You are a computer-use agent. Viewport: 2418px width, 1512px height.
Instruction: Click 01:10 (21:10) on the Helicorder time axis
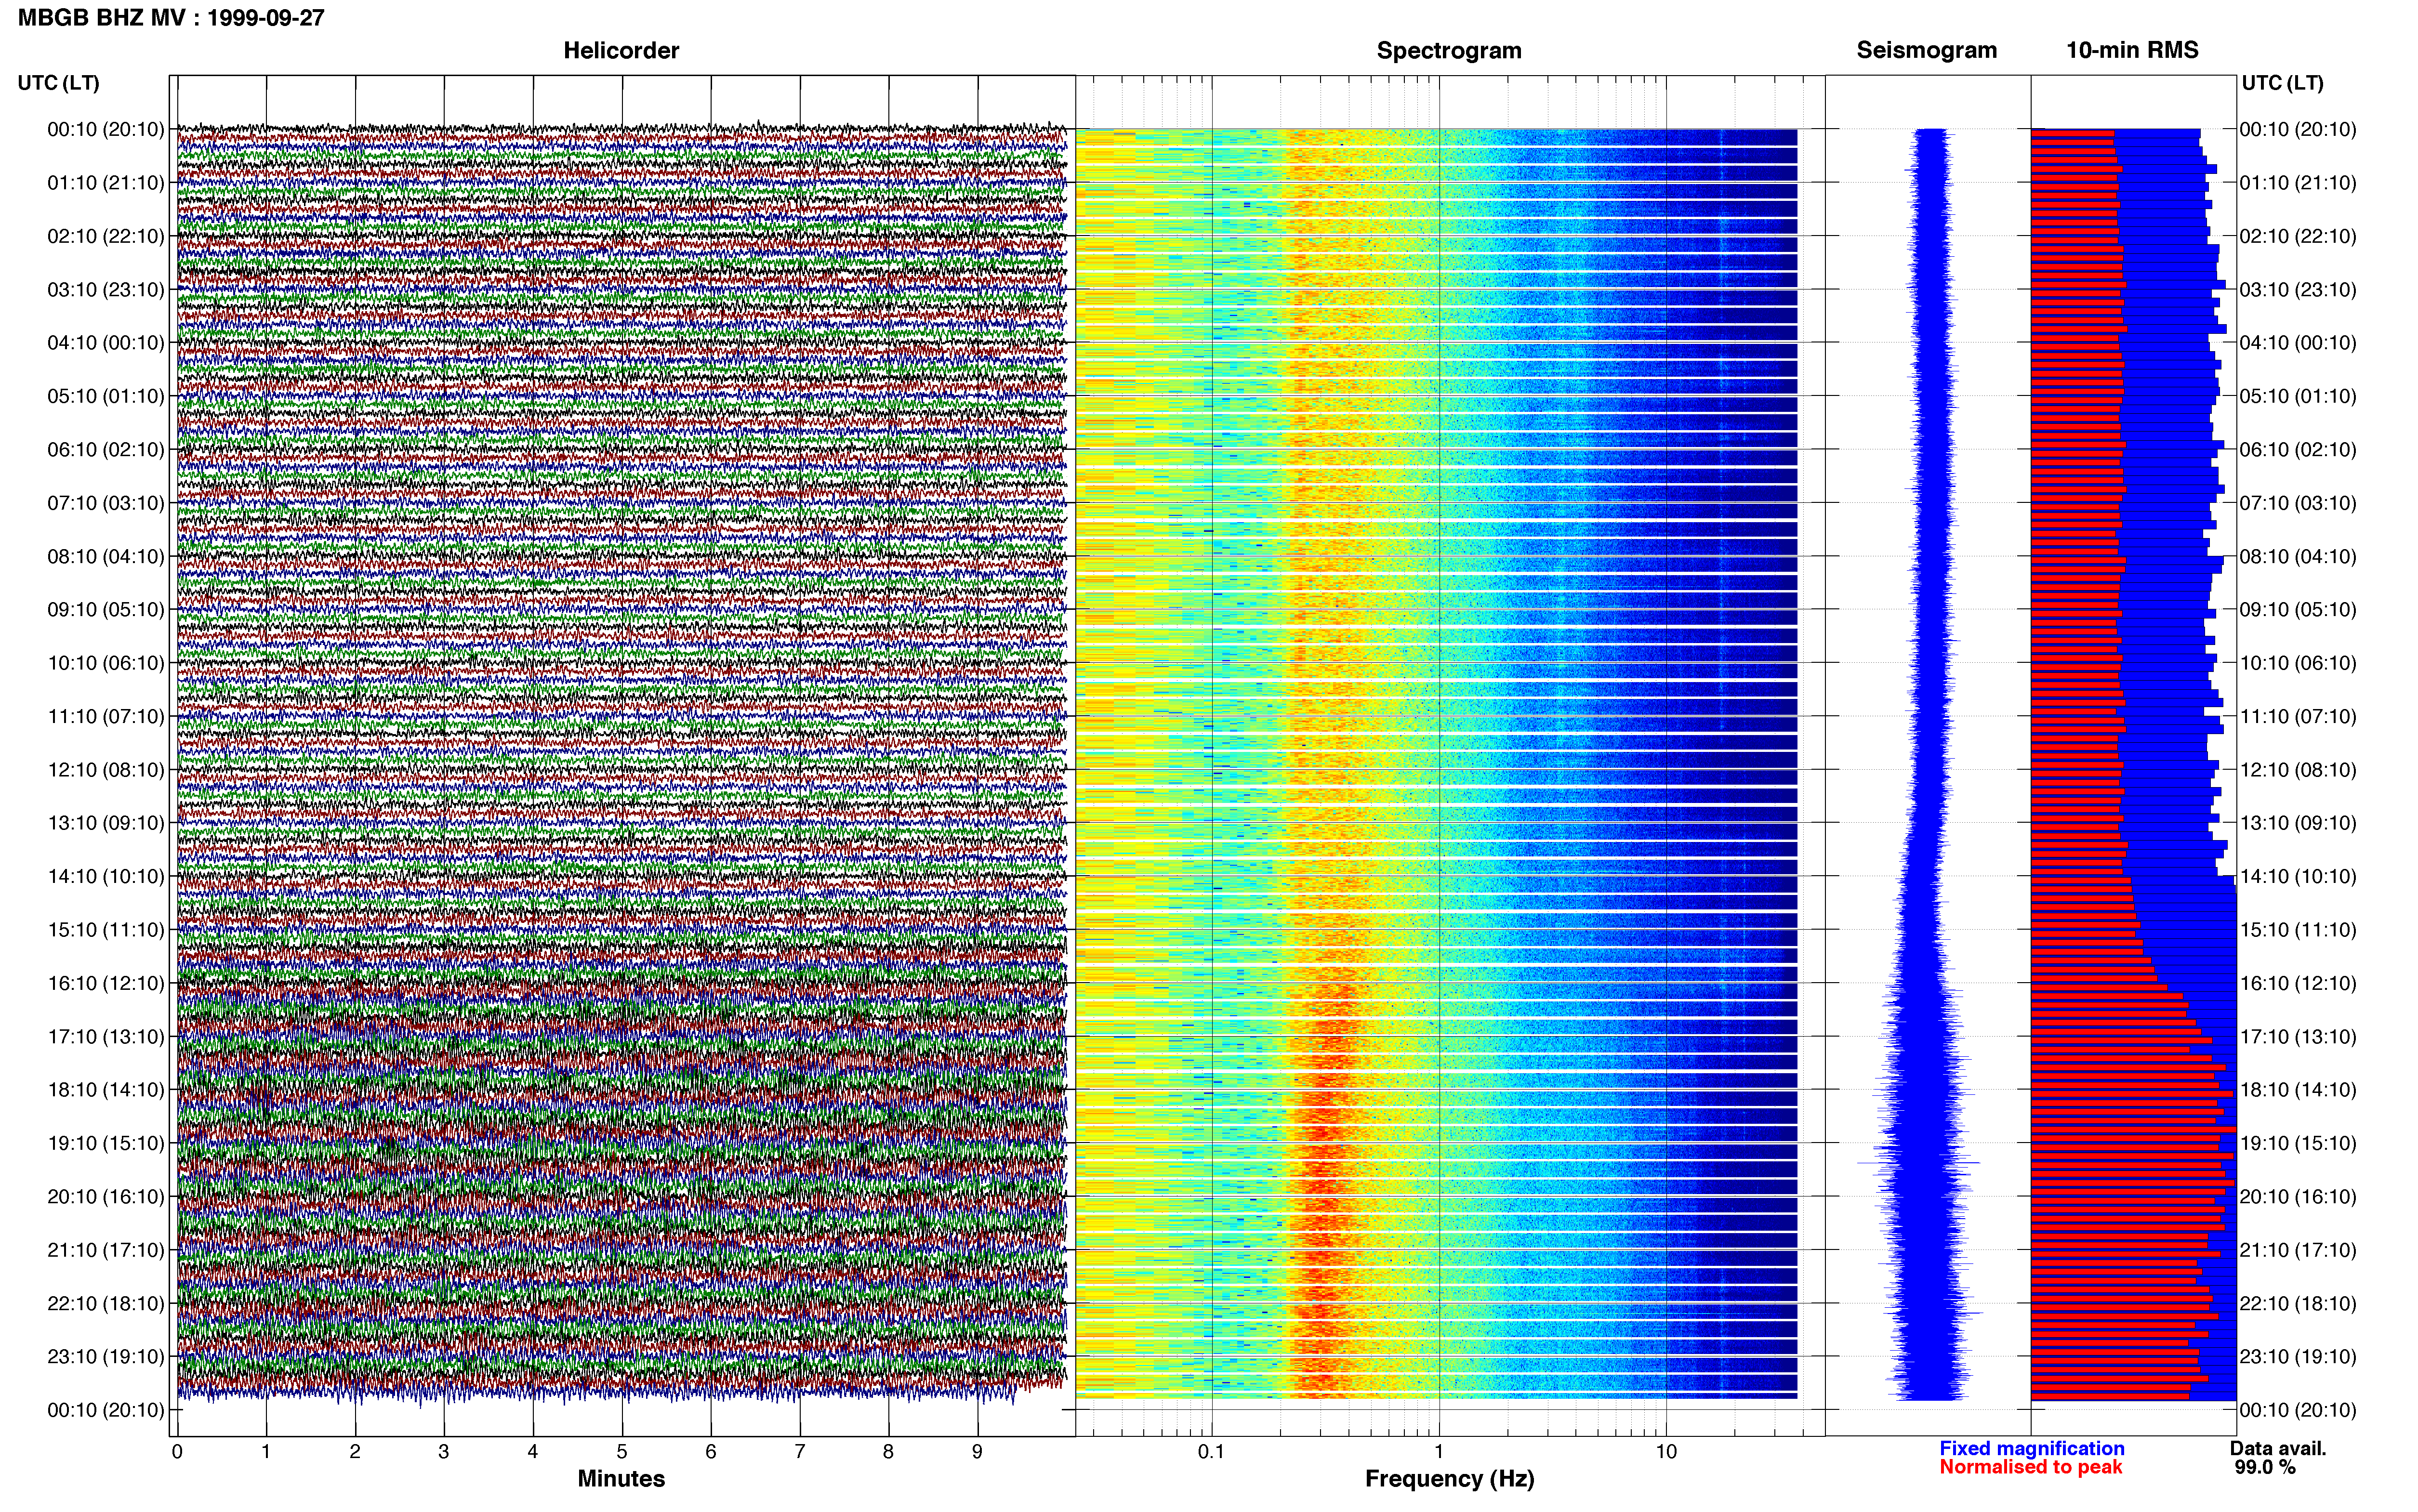[106, 182]
